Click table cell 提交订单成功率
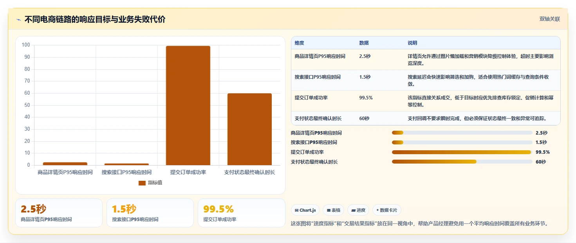This screenshot has width=576, height=243. 311,98
